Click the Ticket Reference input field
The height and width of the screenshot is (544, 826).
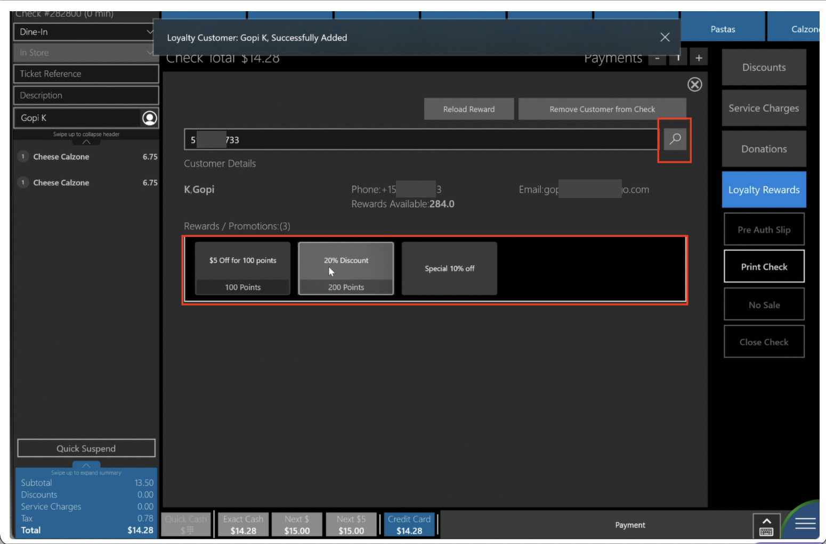(86, 74)
